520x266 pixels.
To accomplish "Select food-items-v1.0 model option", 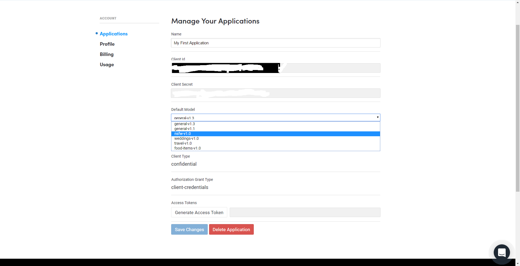I will 188,148.
